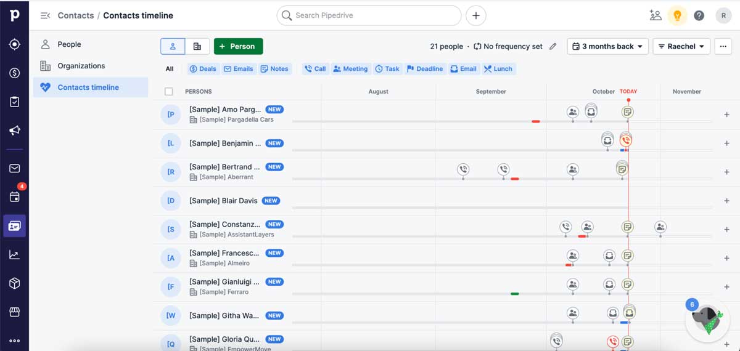Add activity with plus on Constanz row
The height and width of the screenshot is (351, 740).
coord(726,230)
